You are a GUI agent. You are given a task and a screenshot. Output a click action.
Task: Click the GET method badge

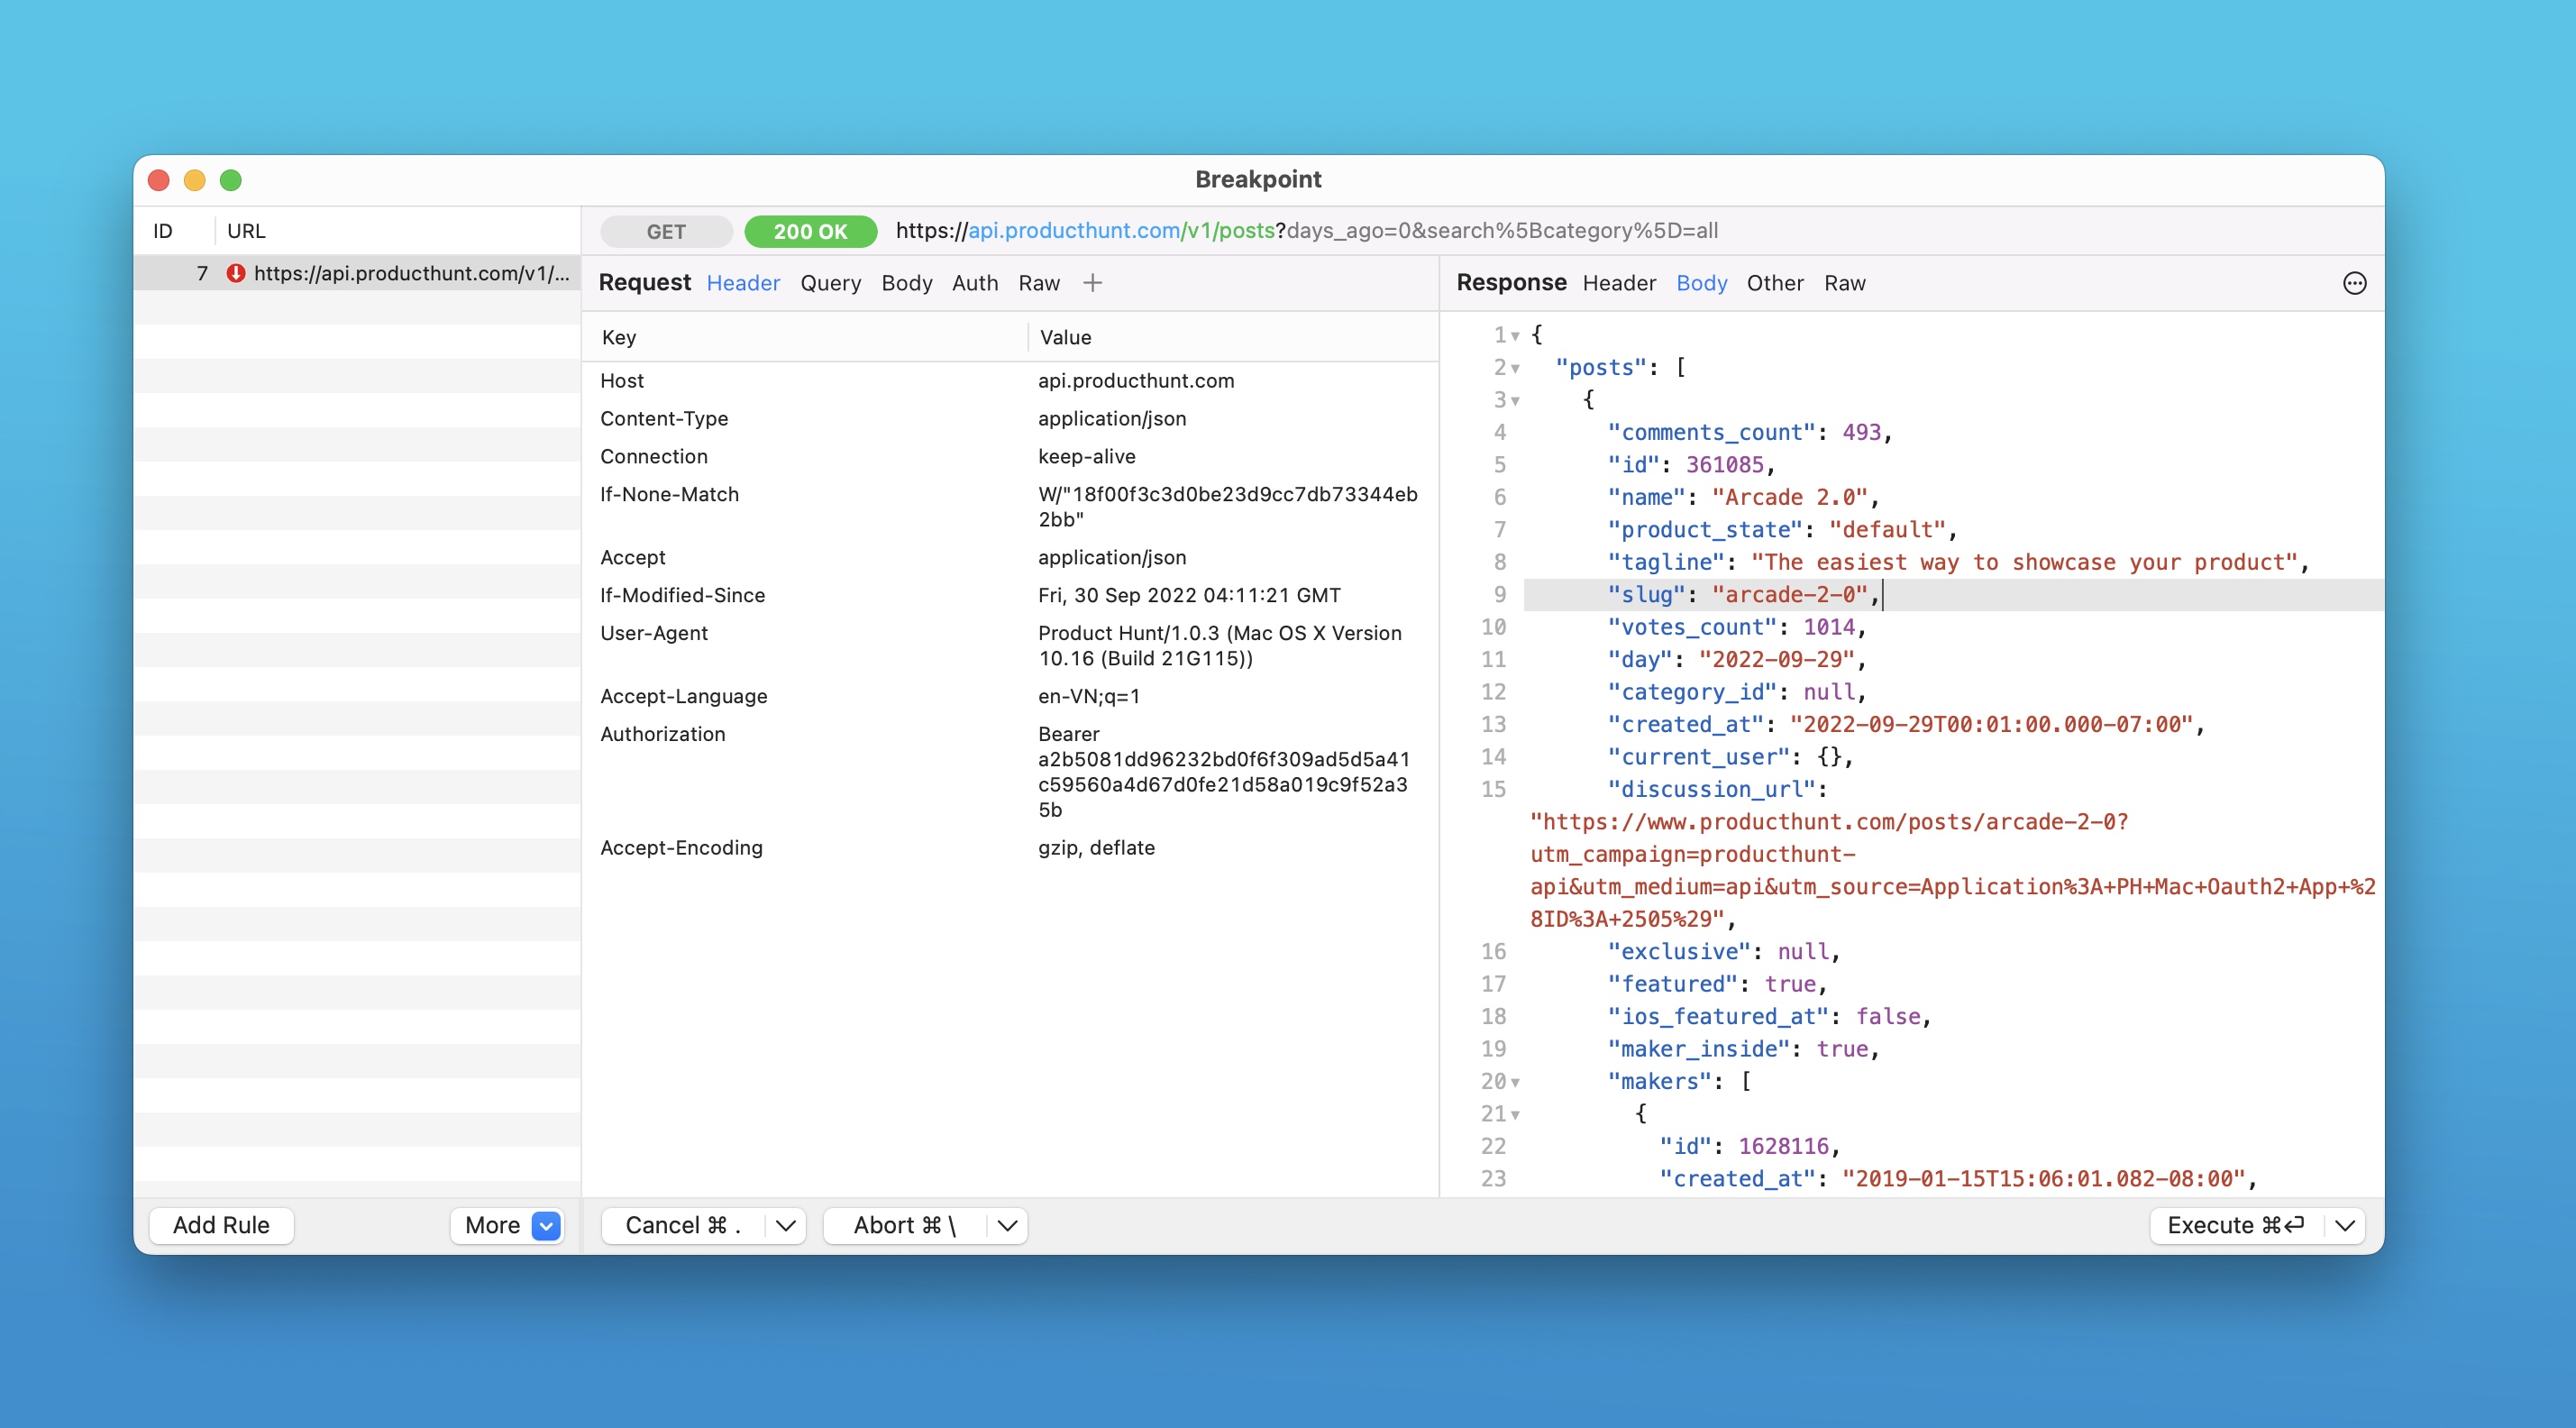[x=666, y=231]
